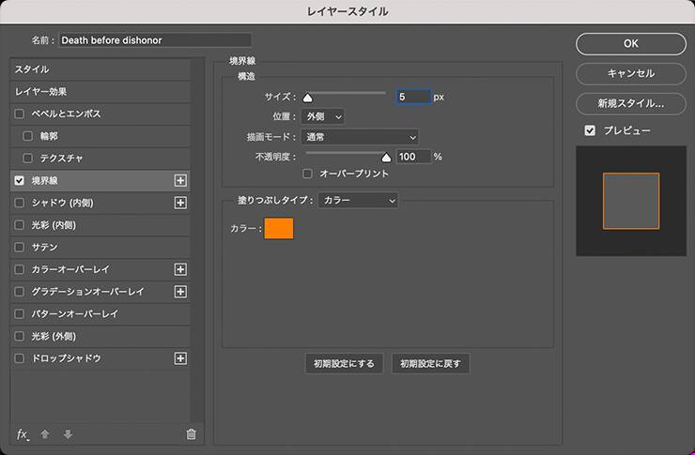
Task: Click the 新規スタイル... button
Action: [630, 103]
